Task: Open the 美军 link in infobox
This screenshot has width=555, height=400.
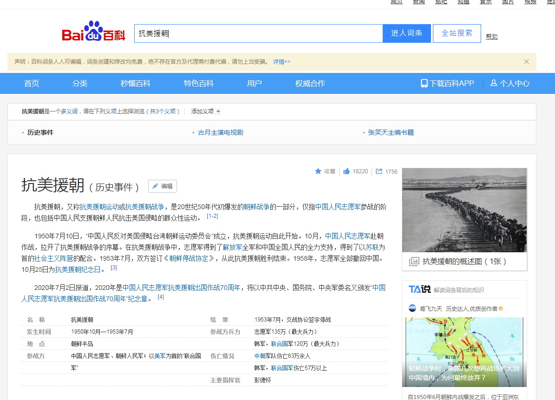Action: point(160,356)
